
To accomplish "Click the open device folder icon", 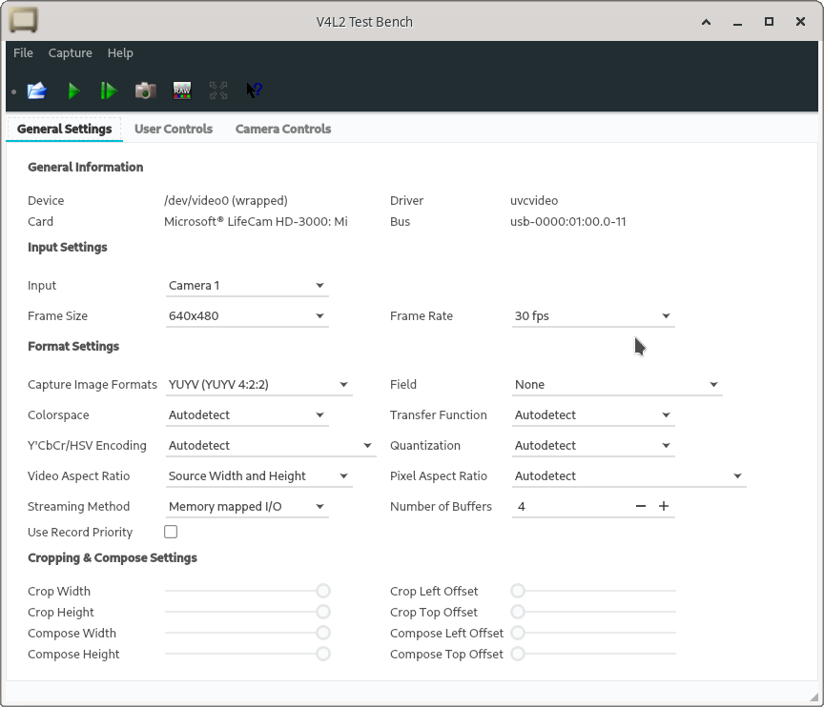I will click(x=37, y=91).
